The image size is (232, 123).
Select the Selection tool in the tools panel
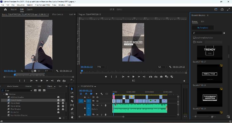click(x=72, y=89)
